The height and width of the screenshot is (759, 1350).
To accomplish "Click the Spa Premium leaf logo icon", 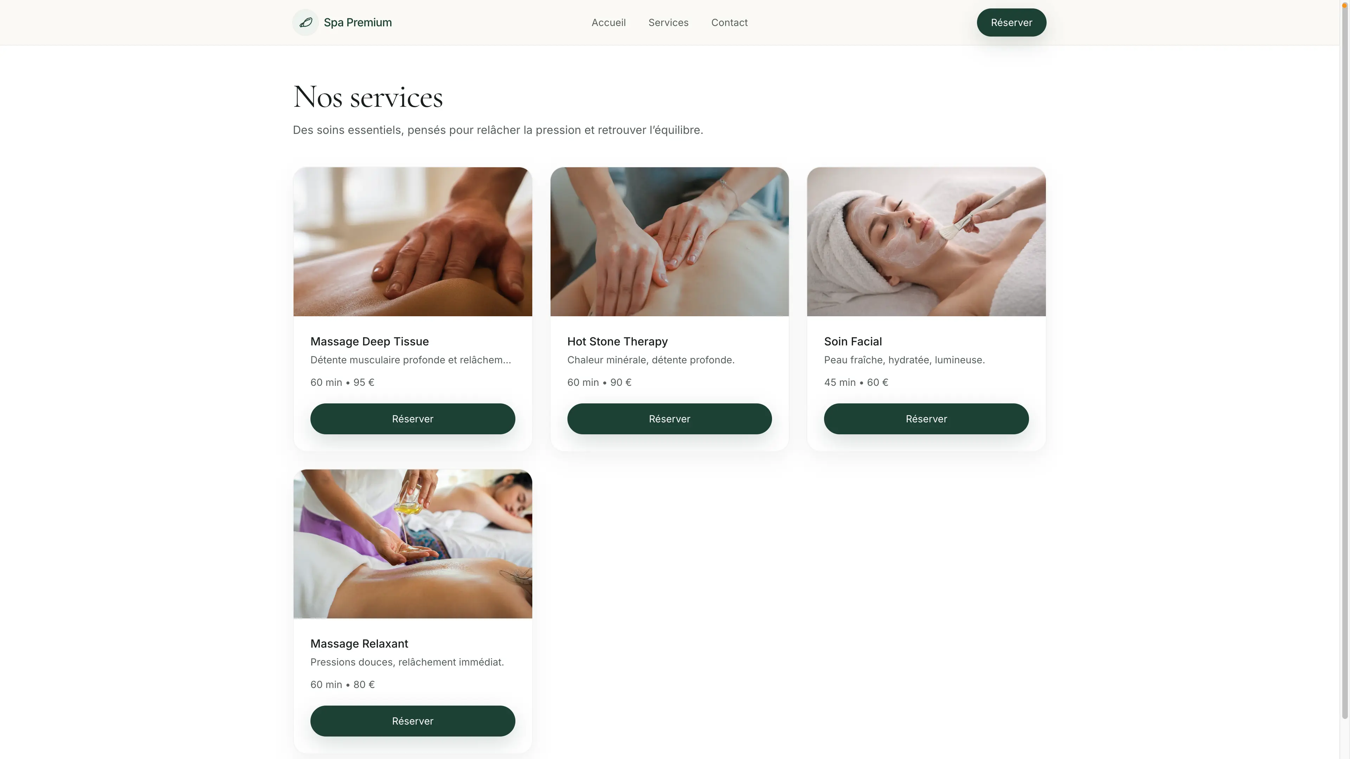I will (x=306, y=22).
